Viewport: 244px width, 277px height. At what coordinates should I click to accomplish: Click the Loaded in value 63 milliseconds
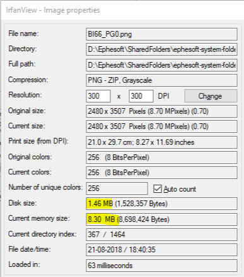(161, 266)
